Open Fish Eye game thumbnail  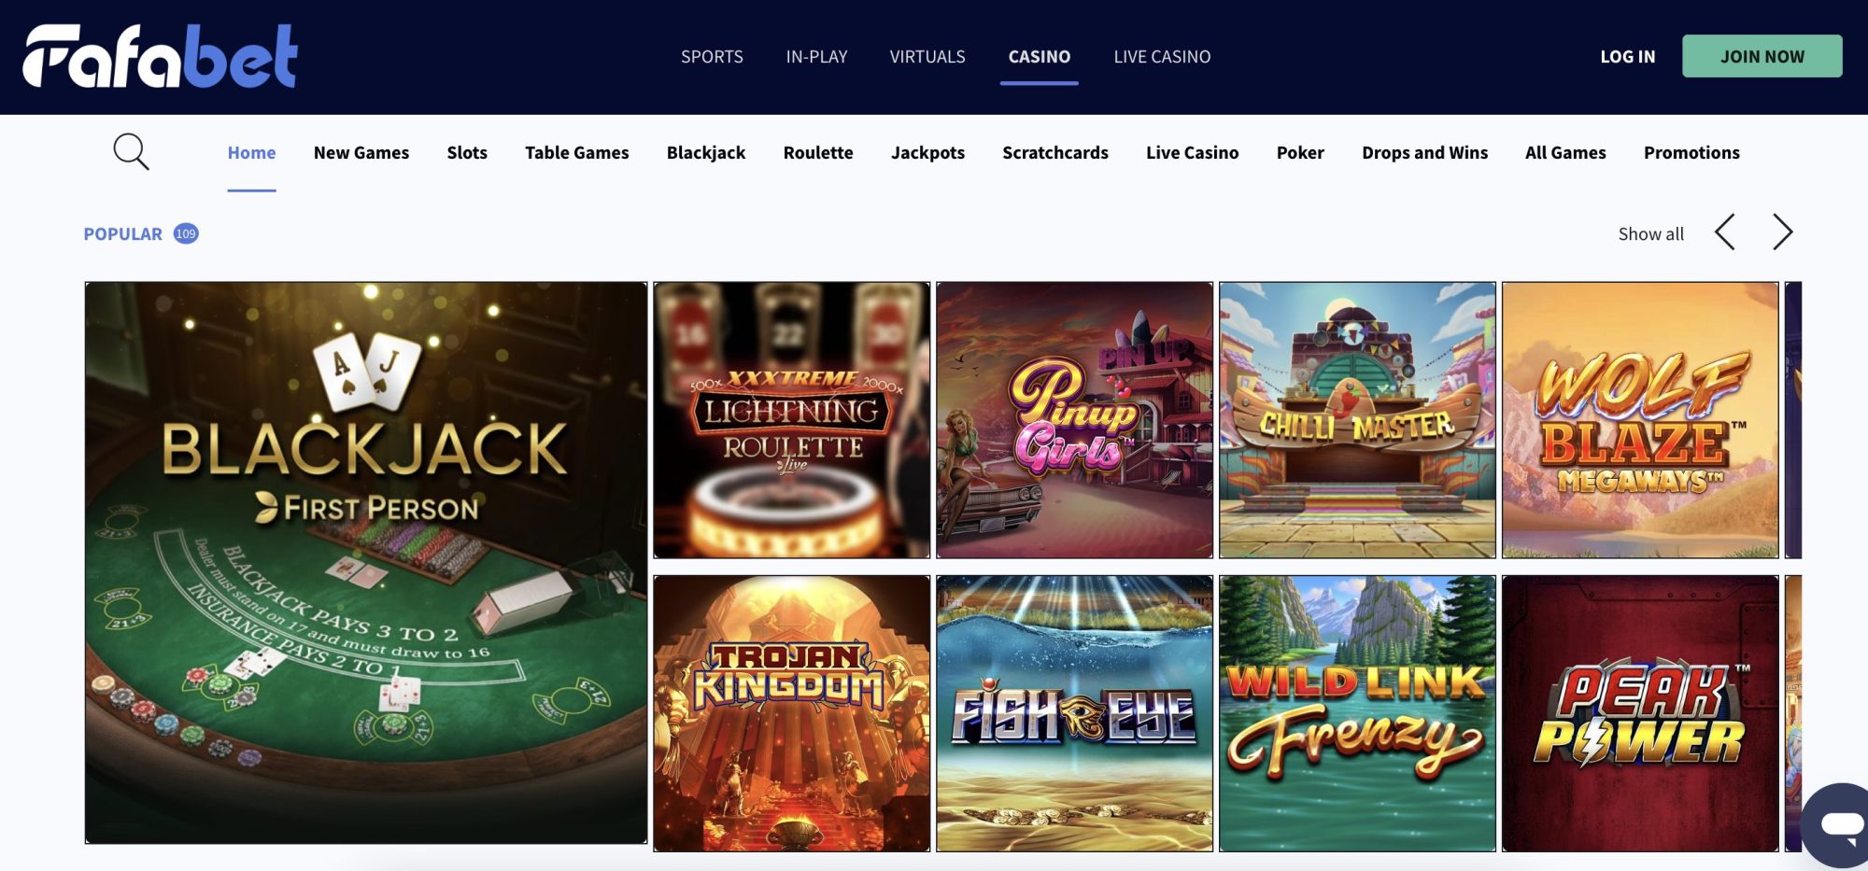(x=1075, y=713)
